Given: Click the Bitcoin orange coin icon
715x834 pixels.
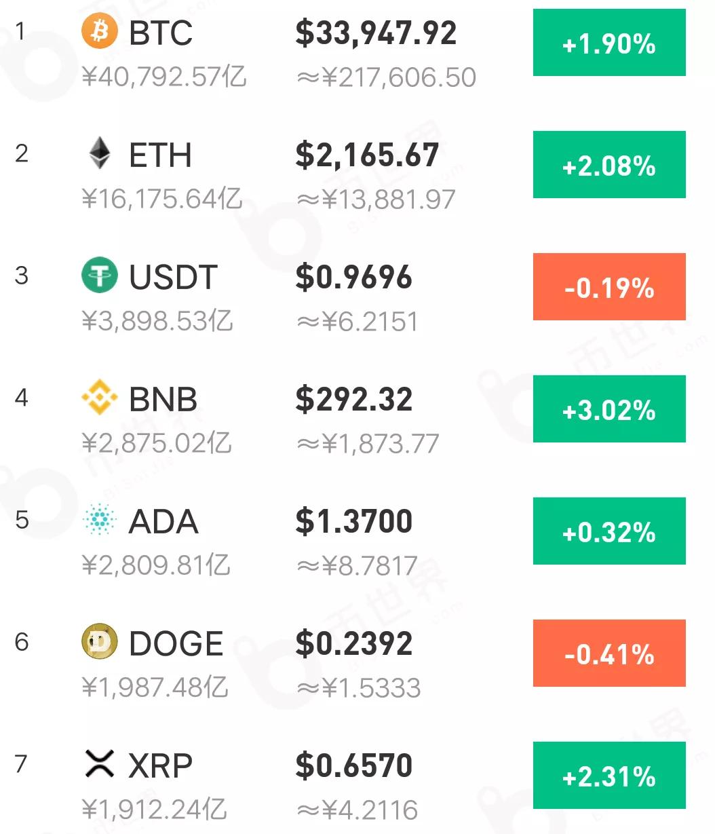Looking at the screenshot, I should [x=100, y=31].
